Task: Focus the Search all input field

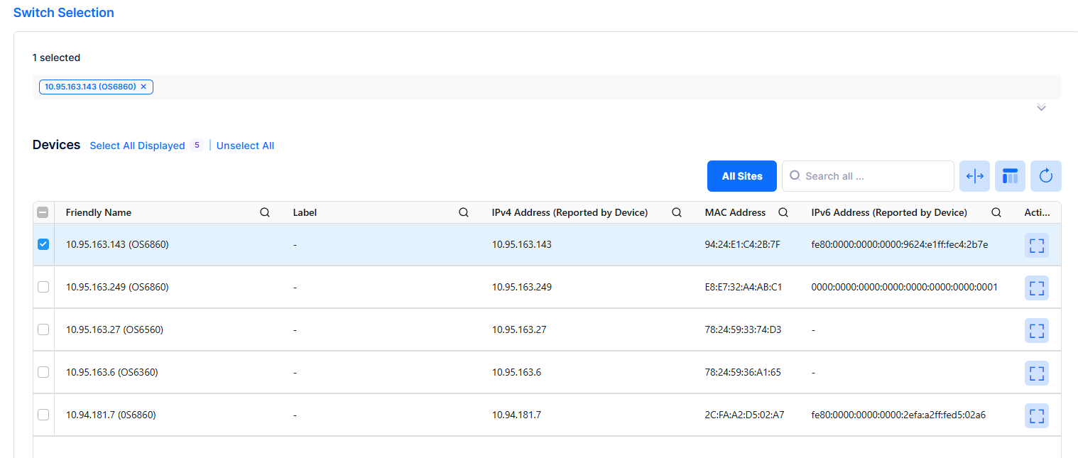Action: [x=868, y=176]
